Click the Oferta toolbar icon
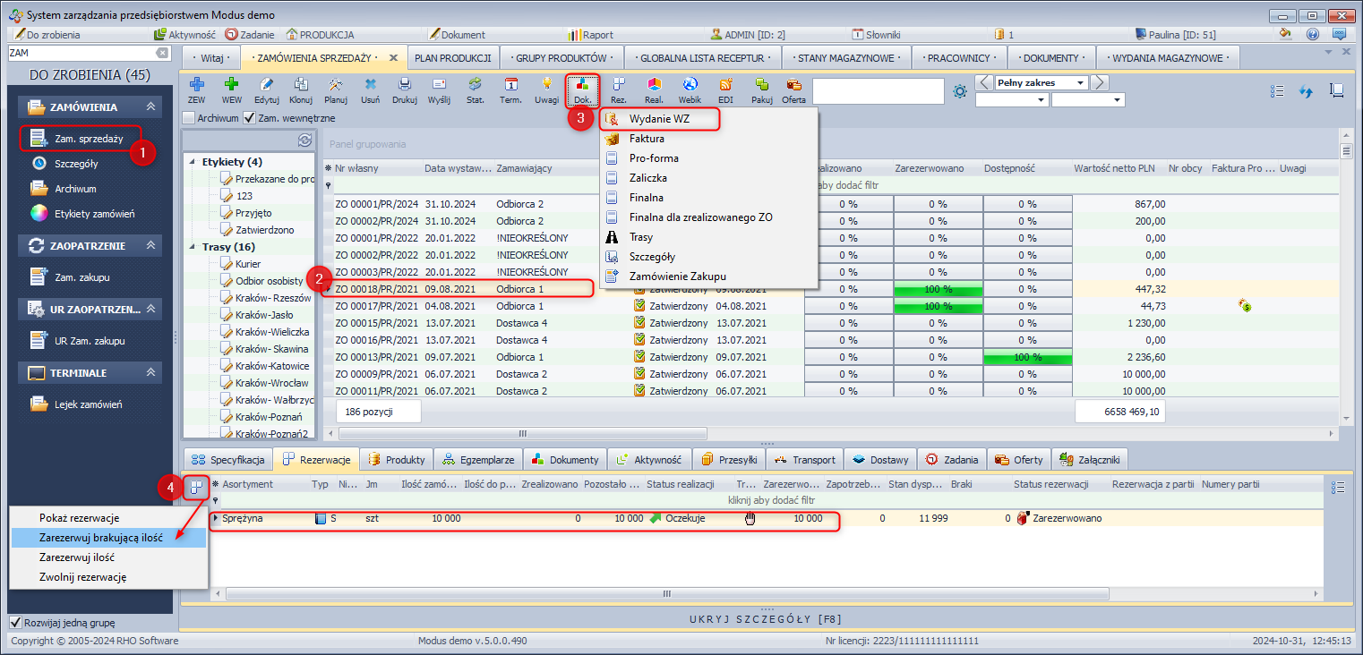This screenshot has width=1363, height=655. [x=793, y=89]
